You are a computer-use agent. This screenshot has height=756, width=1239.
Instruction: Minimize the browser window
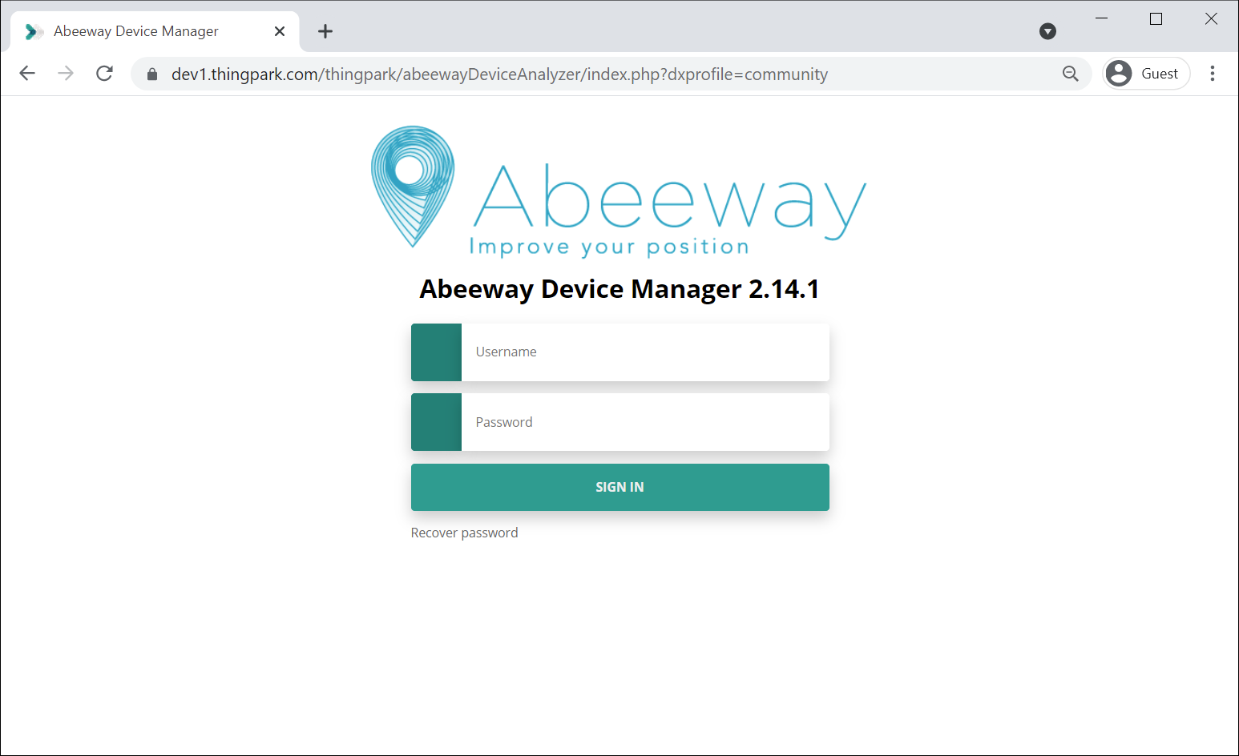tap(1102, 18)
